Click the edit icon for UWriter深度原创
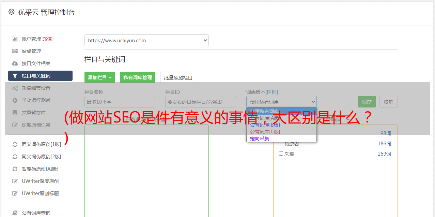Image resolution: width=435 pixels, height=217 pixels. pyautogui.click(x=15, y=181)
